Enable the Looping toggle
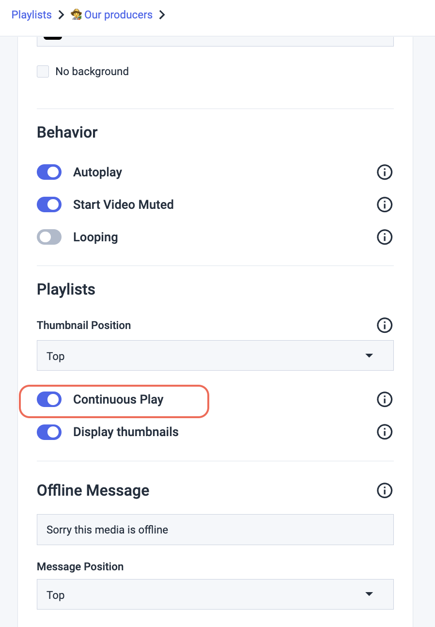Viewport: 435px width, 627px height. pyautogui.click(x=49, y=237)
